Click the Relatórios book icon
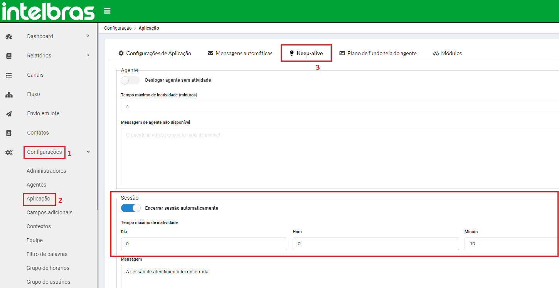The width and height of the screenshot is (559, 288). click(x=9, y=56)
